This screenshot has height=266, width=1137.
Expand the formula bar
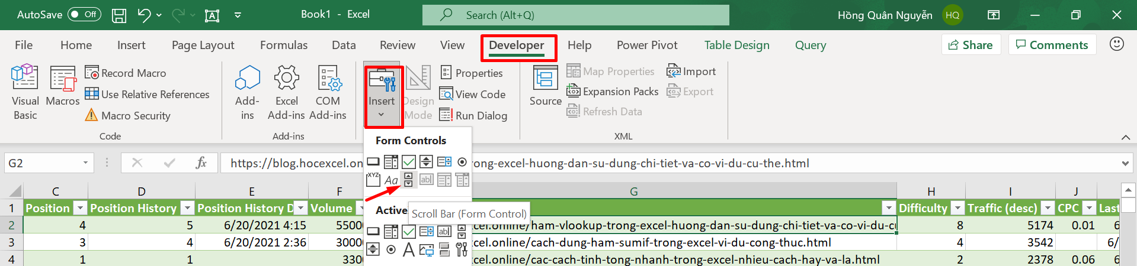tap(1125, 163)
